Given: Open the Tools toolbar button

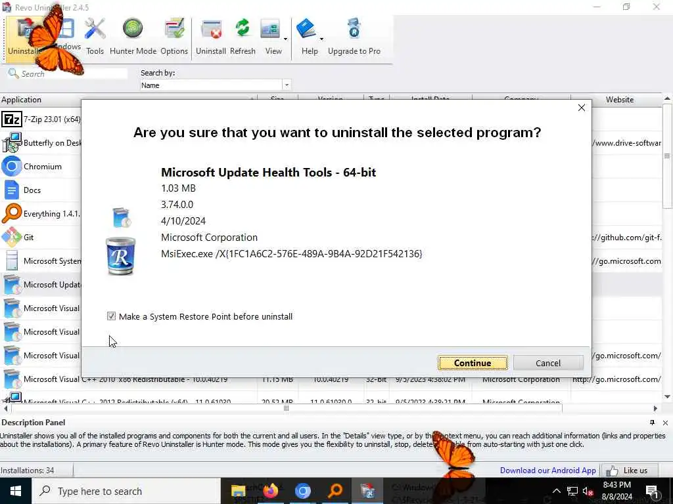Looking at the screenshot, I should click(x=95, y=37).
